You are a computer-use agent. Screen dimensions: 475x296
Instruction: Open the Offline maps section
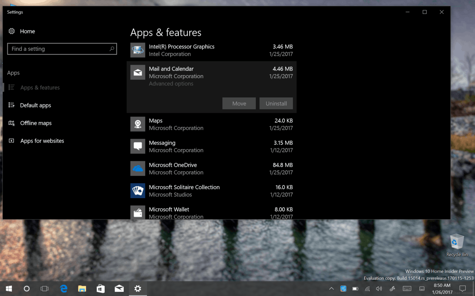tap(36, 123)
